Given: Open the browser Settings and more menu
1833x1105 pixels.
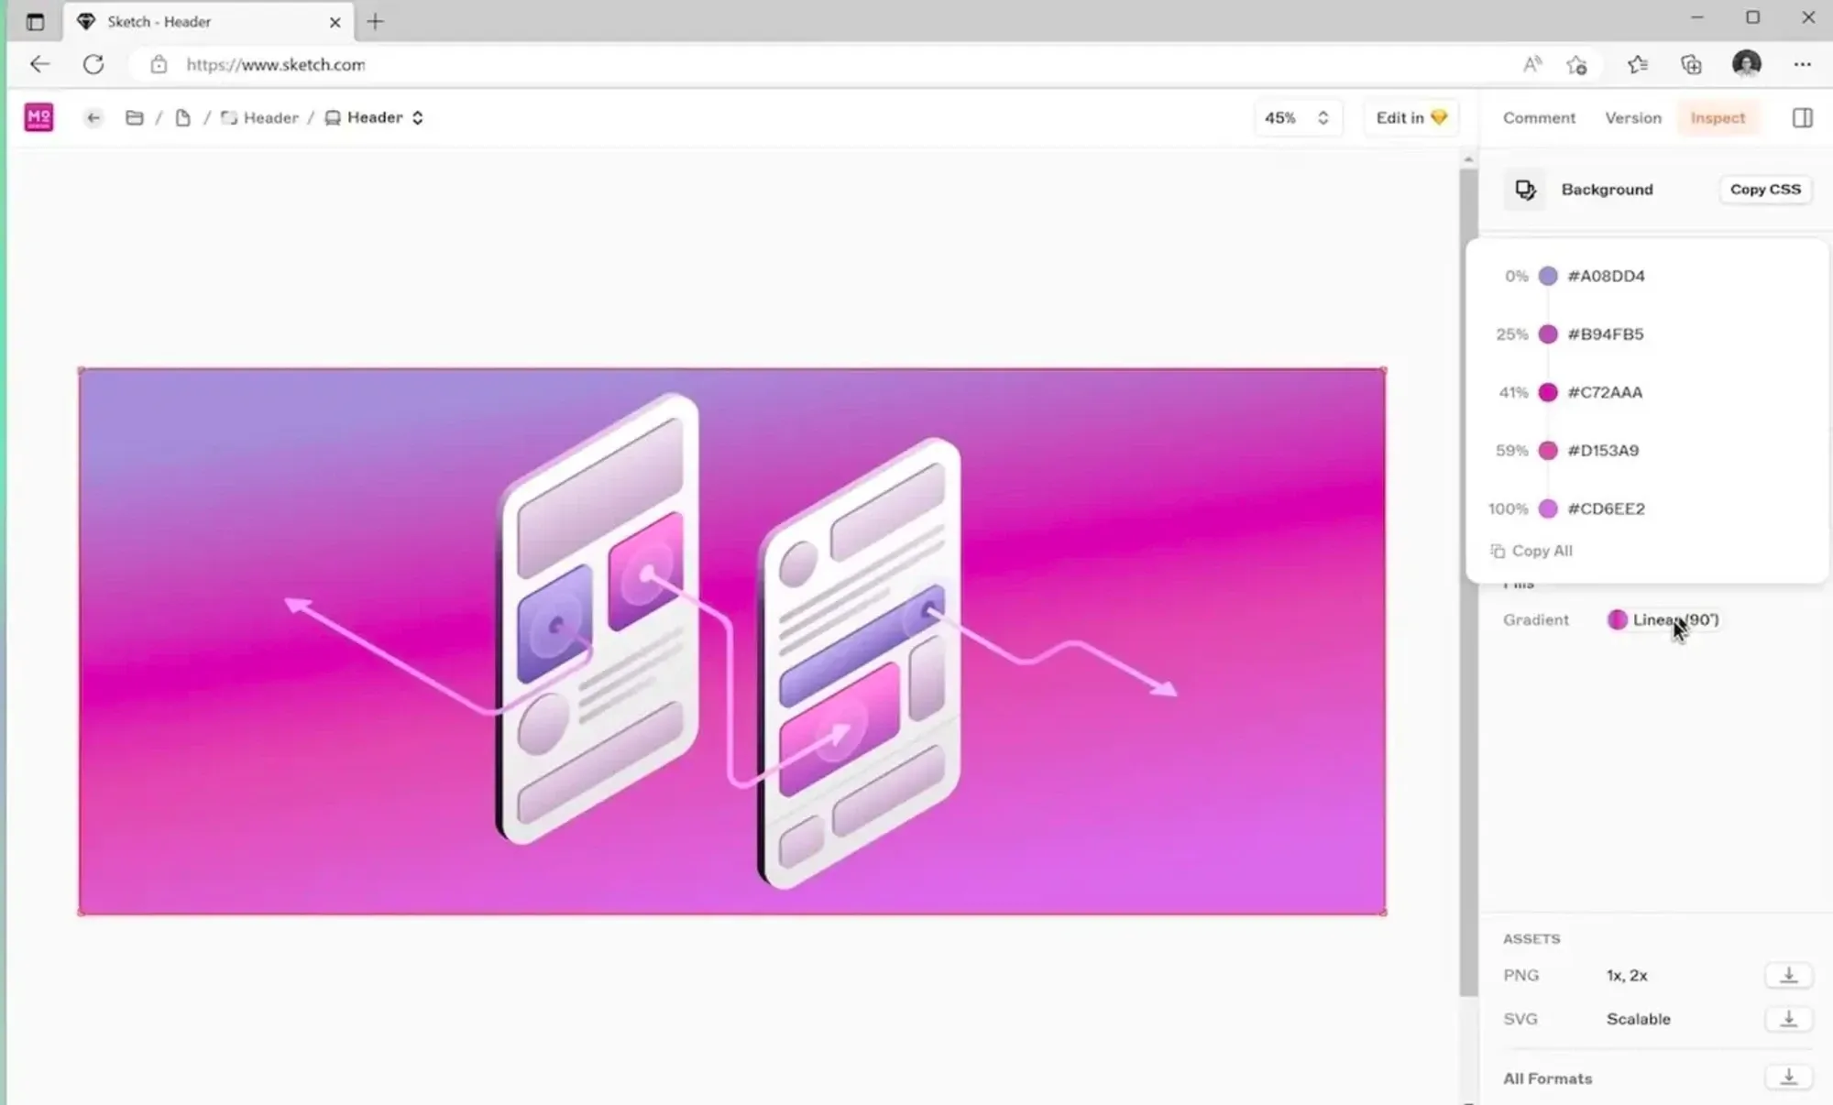Looking at the screenshot, I should coord(1802,64).
